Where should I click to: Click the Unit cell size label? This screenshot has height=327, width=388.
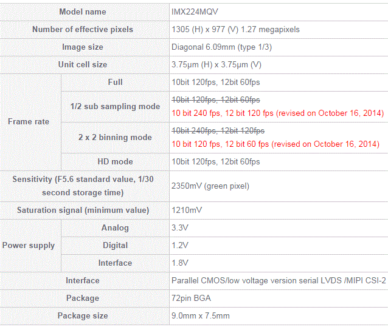[83, 64]
